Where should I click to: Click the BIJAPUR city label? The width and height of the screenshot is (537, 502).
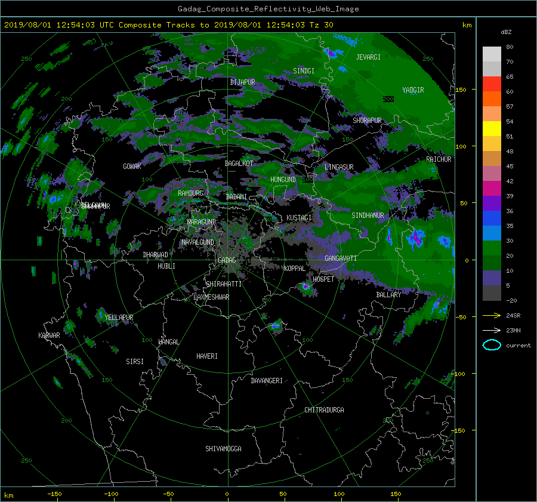242,82
